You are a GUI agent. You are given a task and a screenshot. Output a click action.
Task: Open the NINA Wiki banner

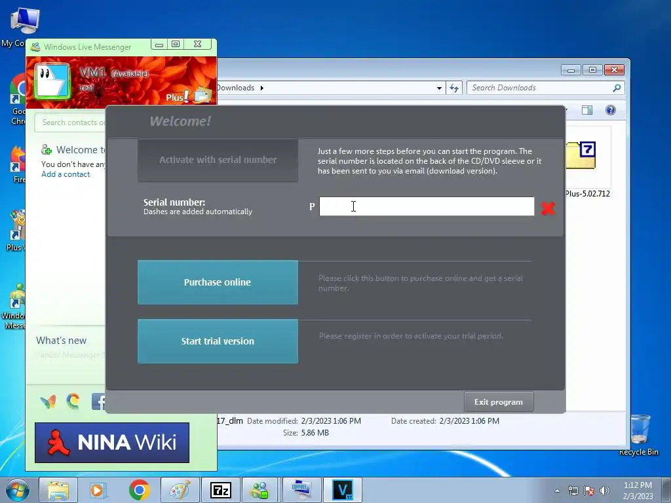[x=112, y=443]
